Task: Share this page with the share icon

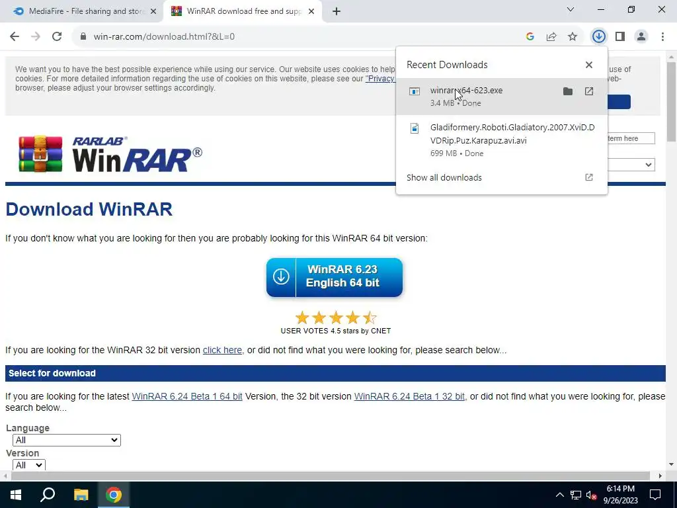Action: (551, 37)
